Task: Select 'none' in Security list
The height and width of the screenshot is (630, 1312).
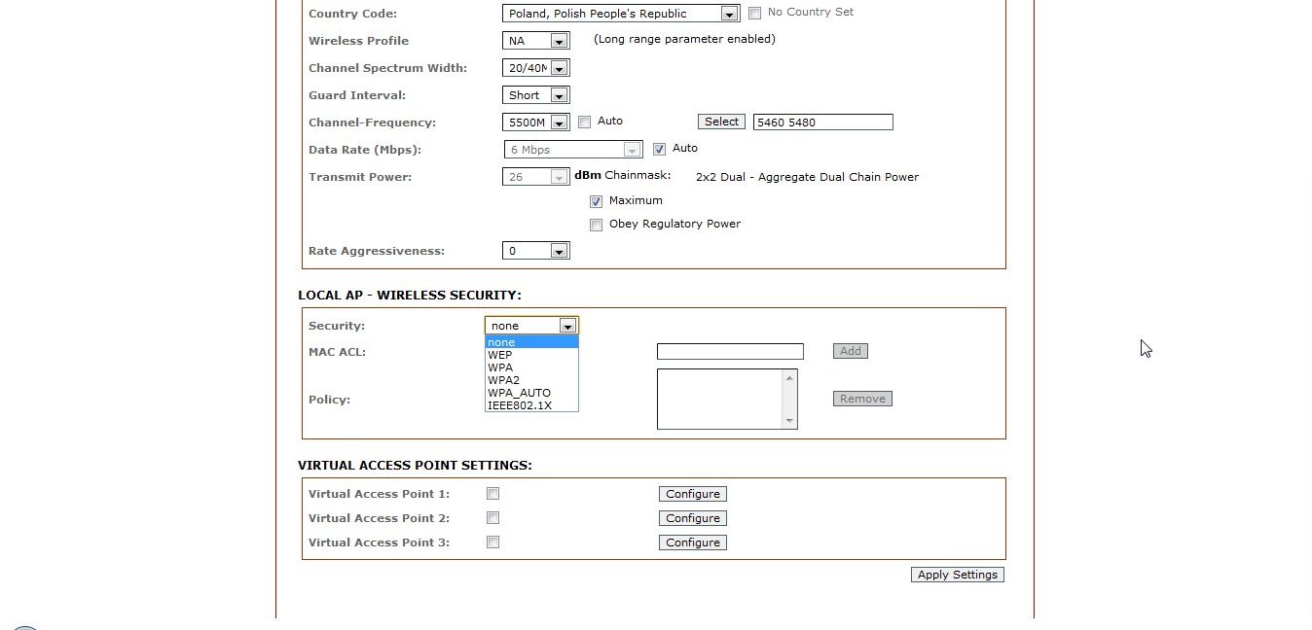Action: point(531,342)
